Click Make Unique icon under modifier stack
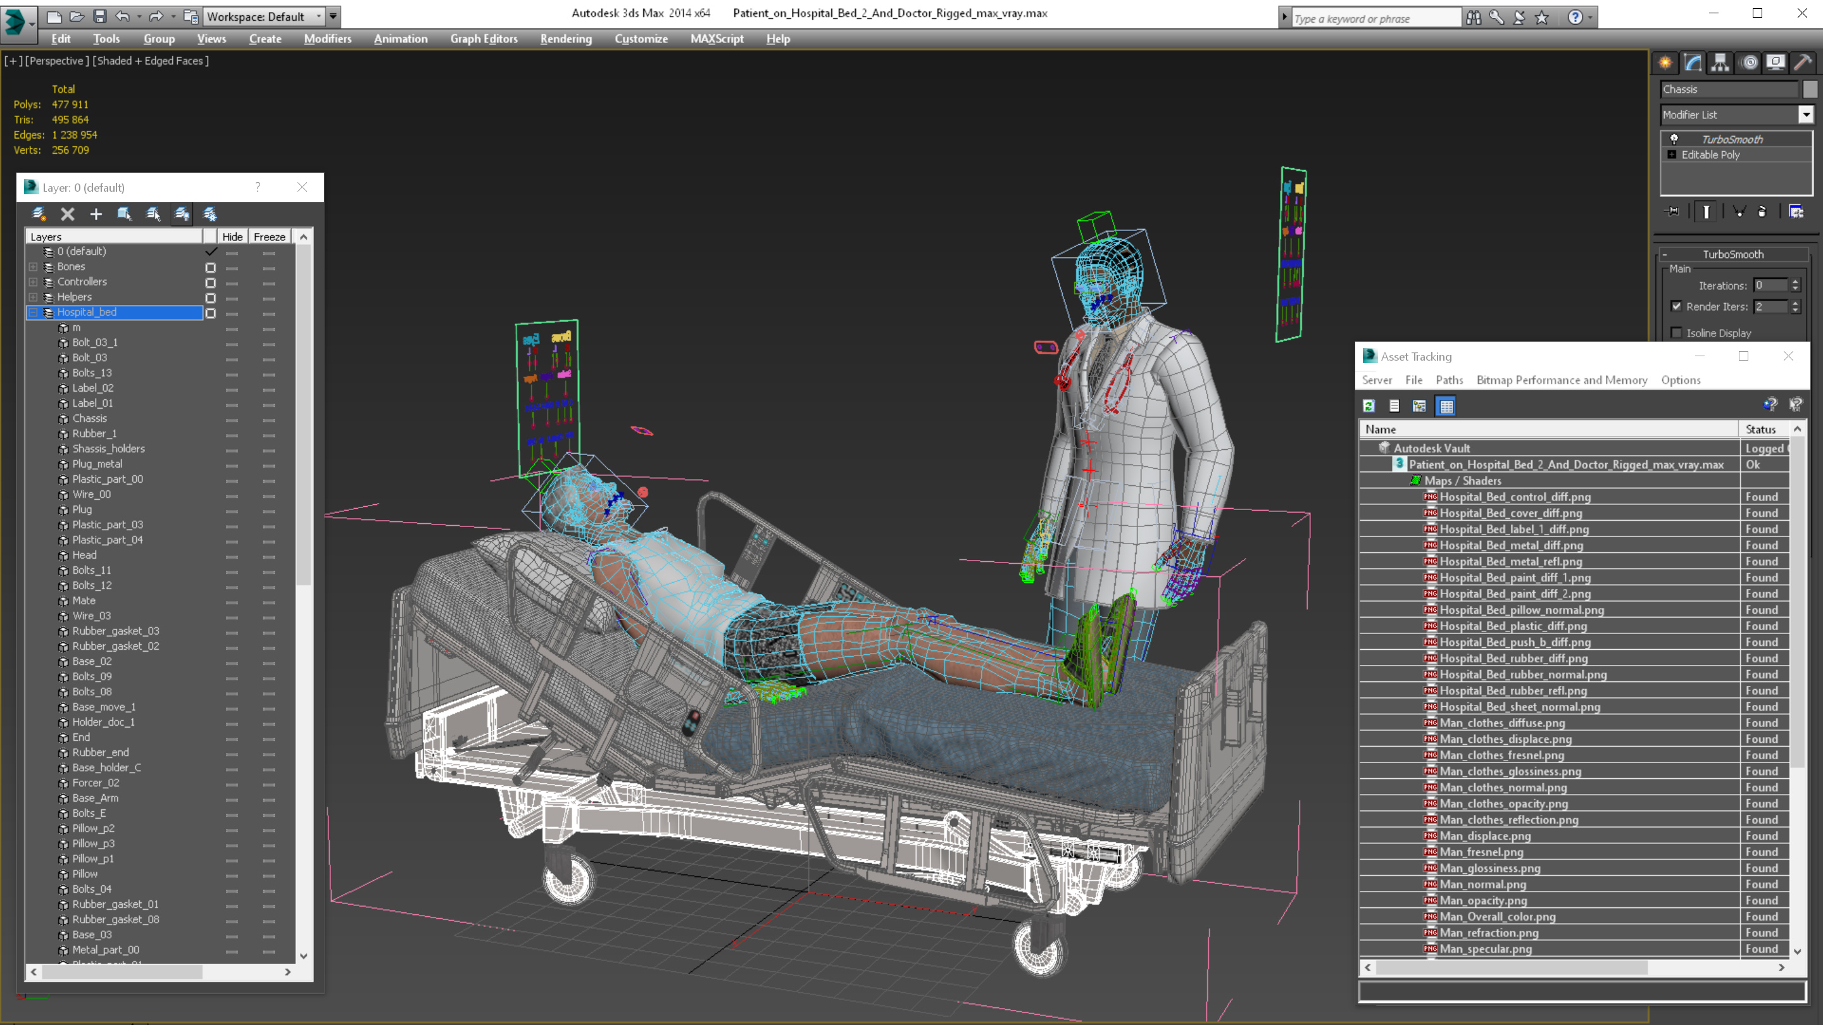Image resolution: width=1823 pixels, height=1025 pixels. (x=1739, y=211)
